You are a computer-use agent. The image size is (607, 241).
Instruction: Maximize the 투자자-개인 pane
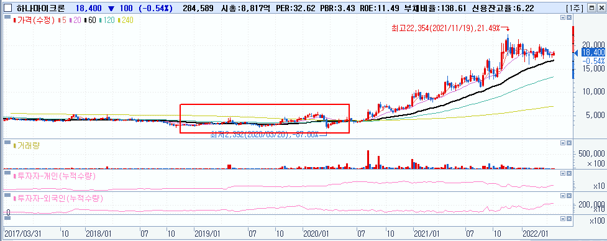(563, 173)
